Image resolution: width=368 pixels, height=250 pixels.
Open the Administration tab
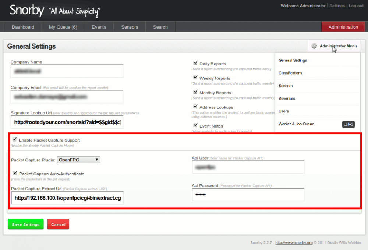click(343, 27)
